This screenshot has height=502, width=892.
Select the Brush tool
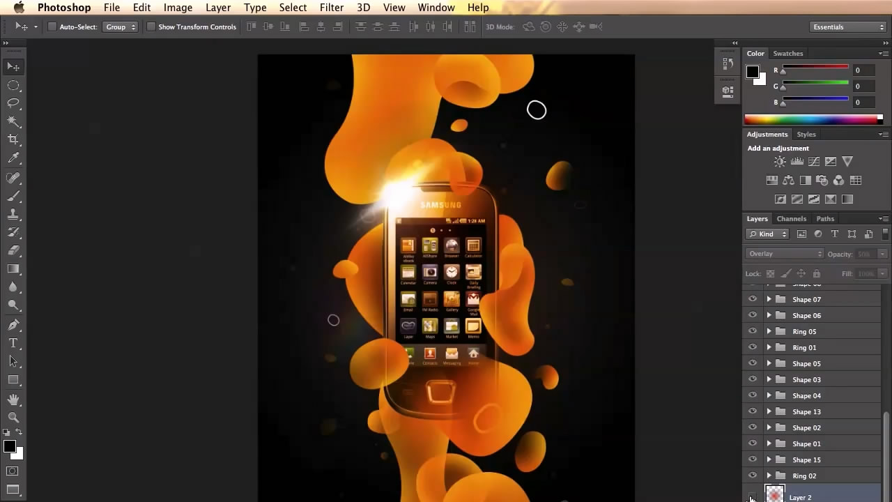(13, 196)
